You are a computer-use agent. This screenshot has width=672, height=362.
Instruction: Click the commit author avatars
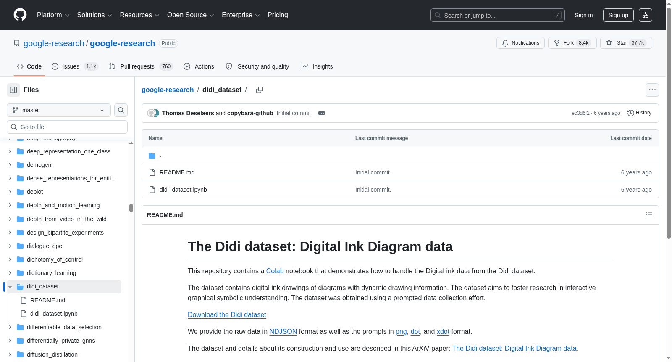click(x=153, y=113)
